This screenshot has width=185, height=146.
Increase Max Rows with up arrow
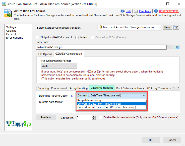tap(94, 116)
